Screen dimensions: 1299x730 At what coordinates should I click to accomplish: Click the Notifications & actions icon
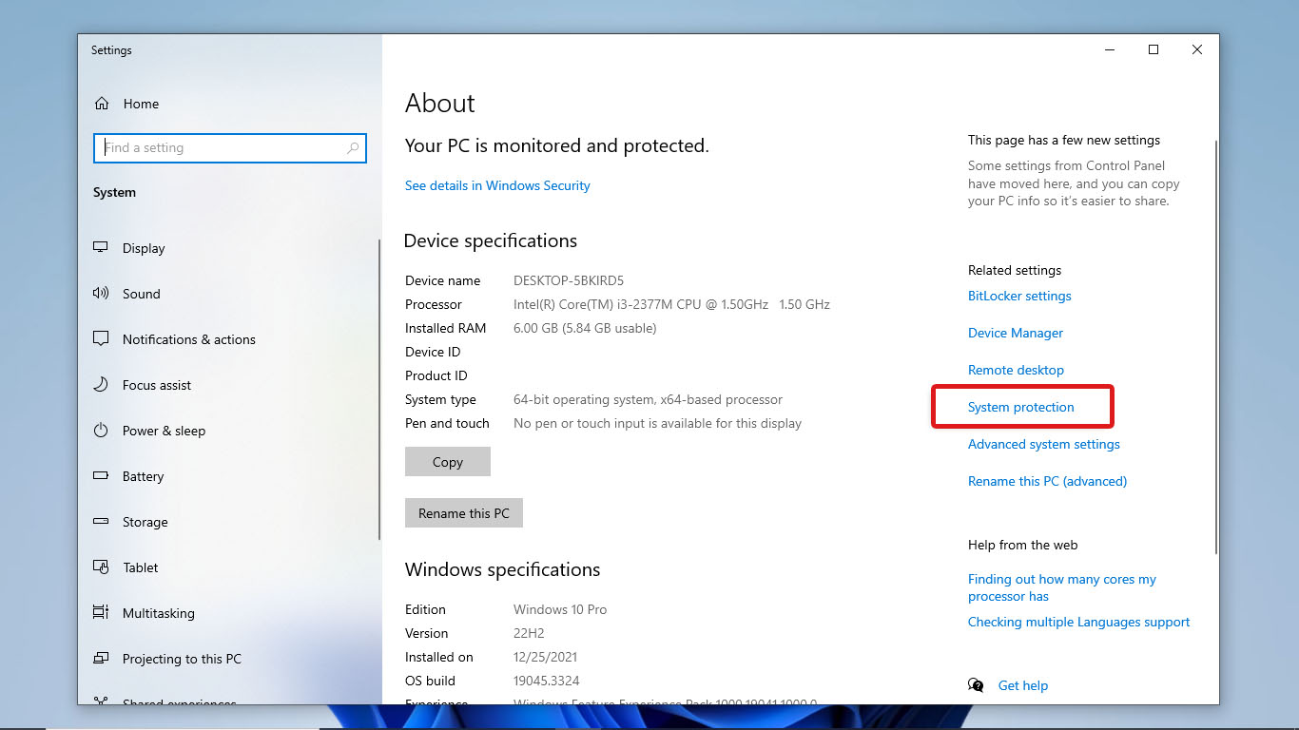[101, 339]
